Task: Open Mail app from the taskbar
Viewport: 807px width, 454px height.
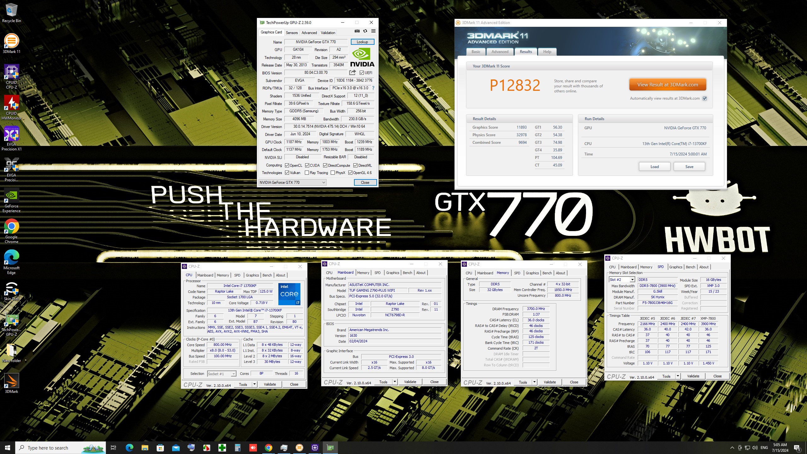Action: coord(176,448)
